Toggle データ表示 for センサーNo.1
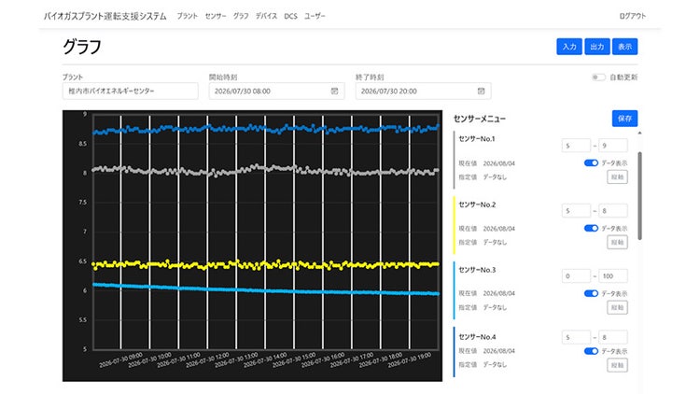Screen dimensions: 700x394 click(x=591, y=163)
